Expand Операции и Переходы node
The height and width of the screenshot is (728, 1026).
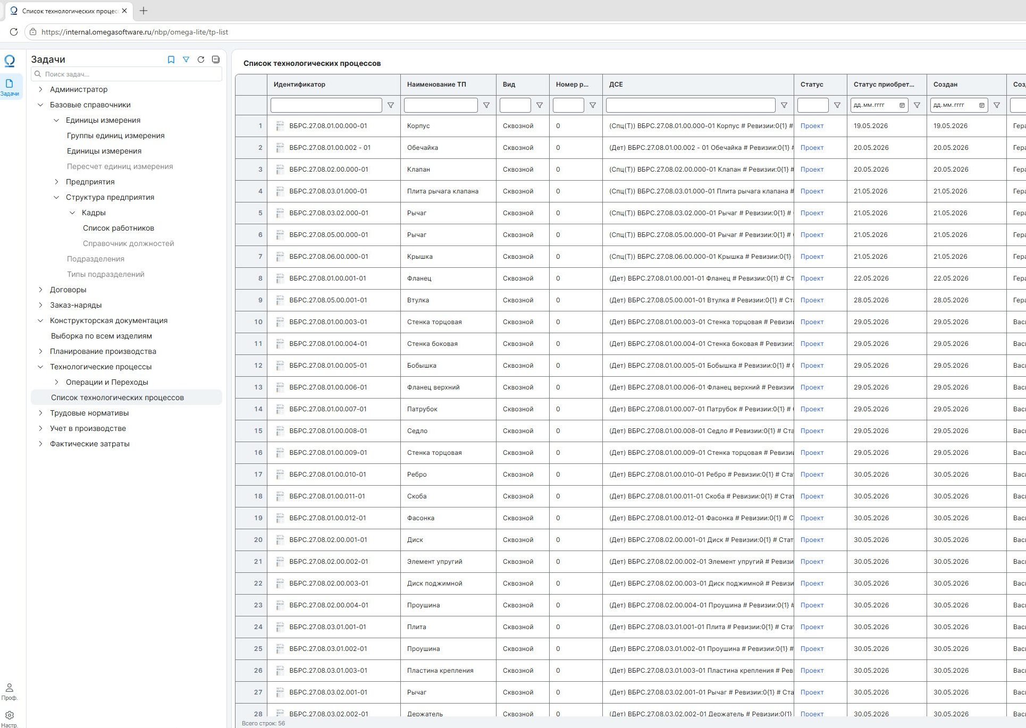(56, 382)
